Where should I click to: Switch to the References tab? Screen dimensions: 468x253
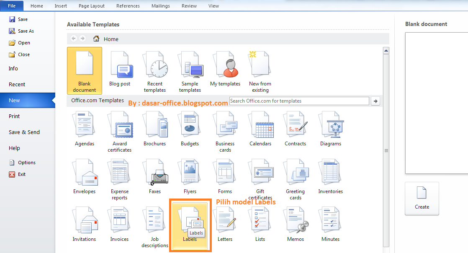click(x=128, y=6)
